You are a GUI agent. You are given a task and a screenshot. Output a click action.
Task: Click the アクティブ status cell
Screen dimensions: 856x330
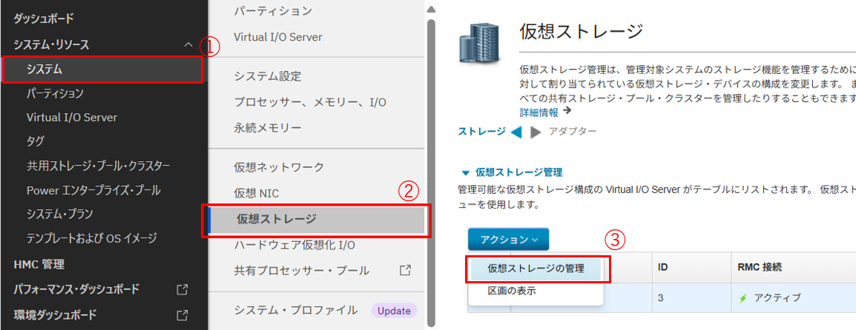(793, 298)
